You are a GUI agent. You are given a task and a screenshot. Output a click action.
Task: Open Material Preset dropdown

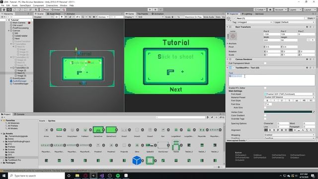(x=289, y=97)
